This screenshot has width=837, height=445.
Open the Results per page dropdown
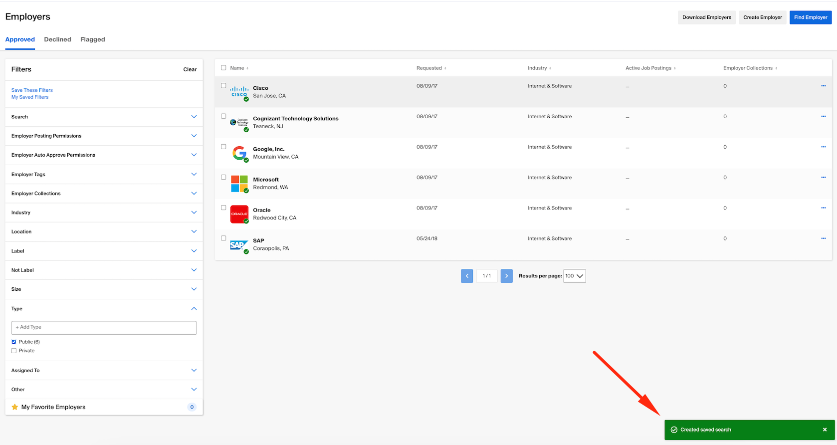[x=575, y=276]
